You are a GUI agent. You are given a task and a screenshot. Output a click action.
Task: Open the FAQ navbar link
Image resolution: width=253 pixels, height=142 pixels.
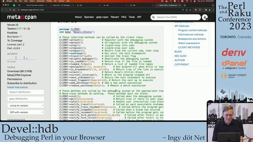(124, 17)
